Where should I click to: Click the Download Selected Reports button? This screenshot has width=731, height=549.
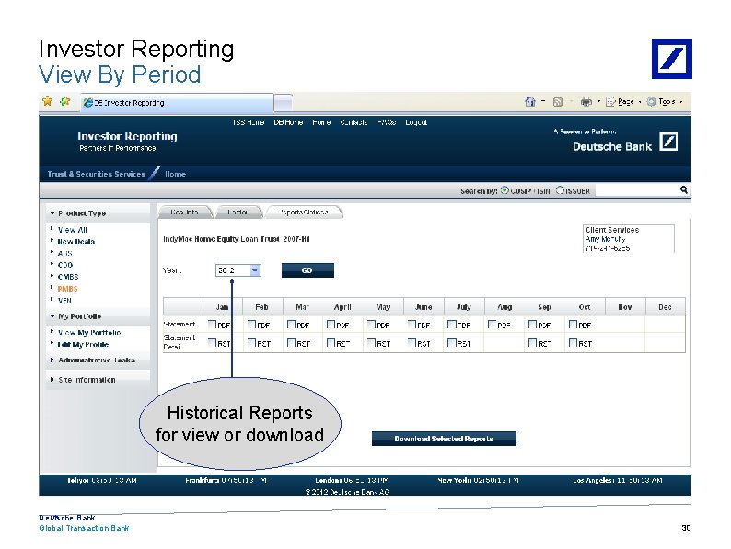444,439
